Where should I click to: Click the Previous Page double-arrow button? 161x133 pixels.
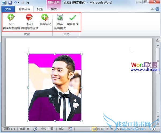[158, 116]
